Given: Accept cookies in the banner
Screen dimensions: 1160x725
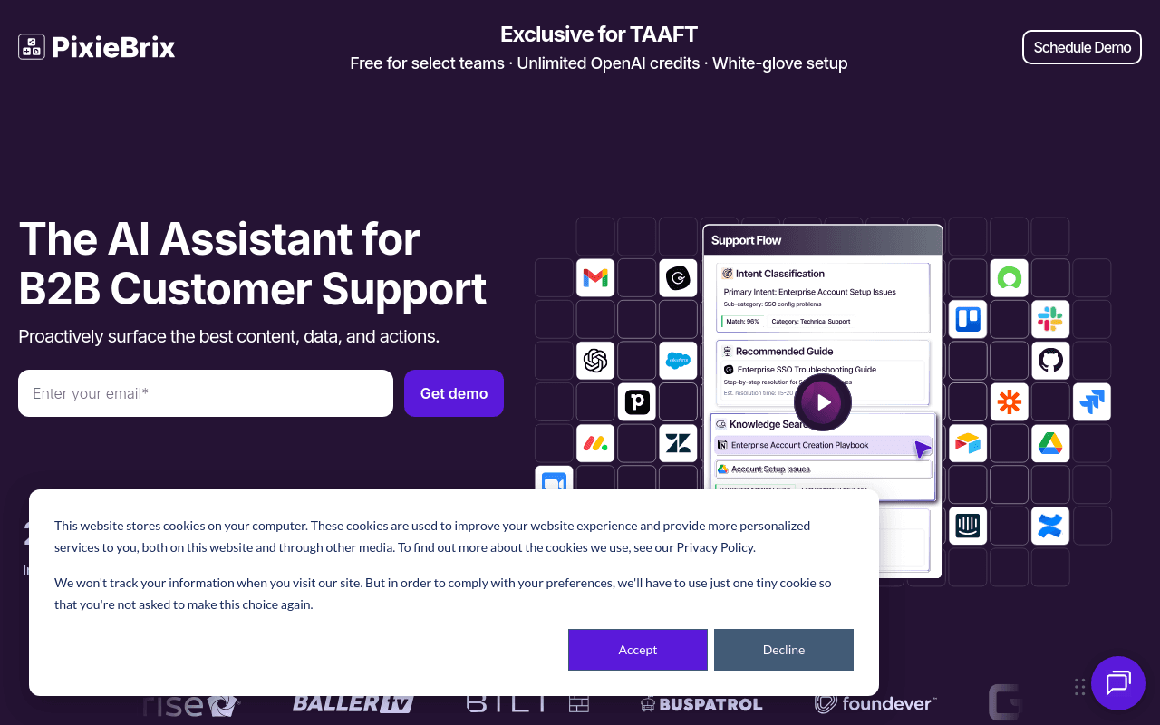Looking at the screenshot, I should (x=638, y=650).
